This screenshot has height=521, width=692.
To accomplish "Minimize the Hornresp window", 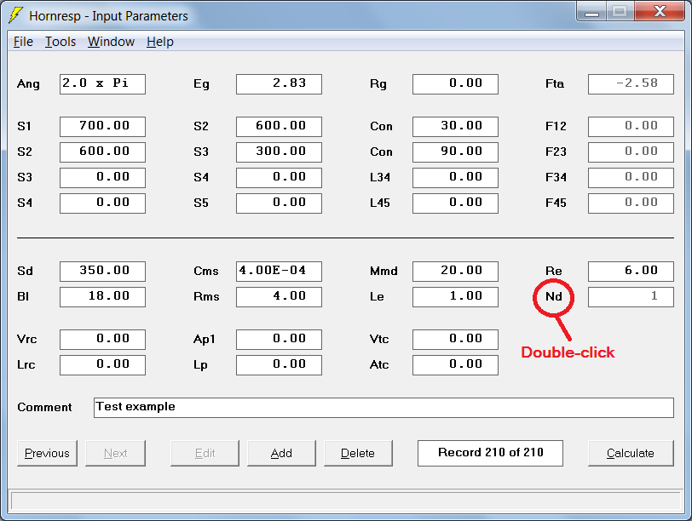I will [x=591, y=12].
